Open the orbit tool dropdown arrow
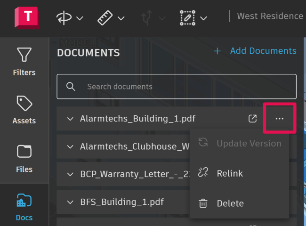This screenshot has width=306, height=226. (x=80, y=18)
